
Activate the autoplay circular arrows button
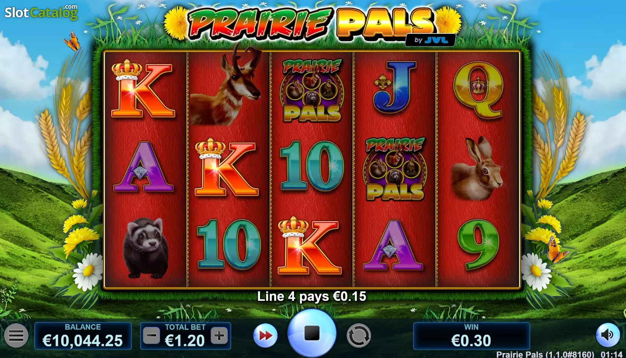359,335
